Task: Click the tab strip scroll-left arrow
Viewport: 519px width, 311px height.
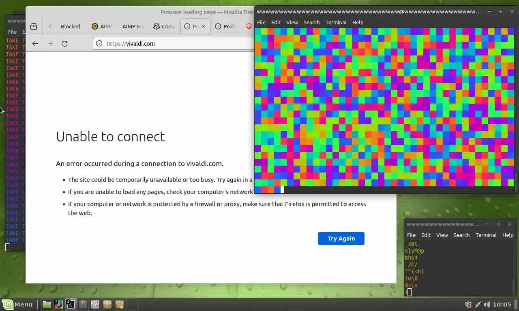Action: click(50, 26)
